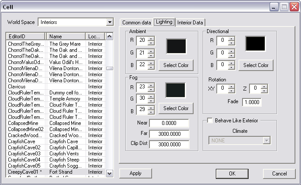Sort cell list by EditorID column header

[26, 37]
